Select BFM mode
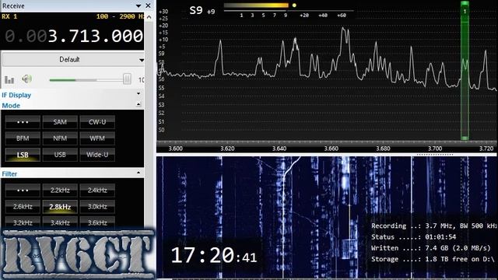The width and height of the screenshot is (498, 280). pyautogui.click(x=23, y=138)
